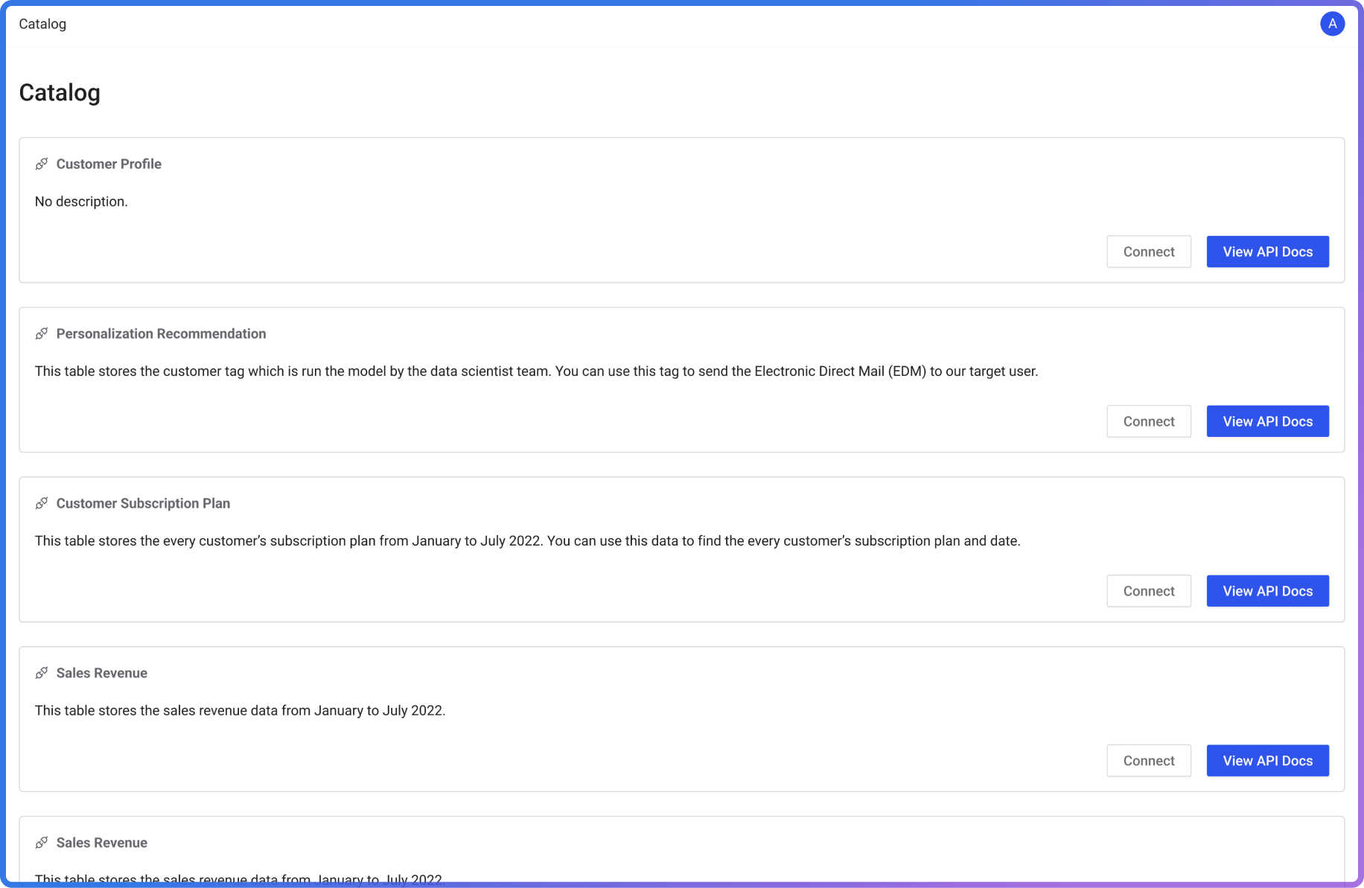Hit Connect on the Sales Revenue card
Screen dimensions: 1364x888
(1148, 761)
